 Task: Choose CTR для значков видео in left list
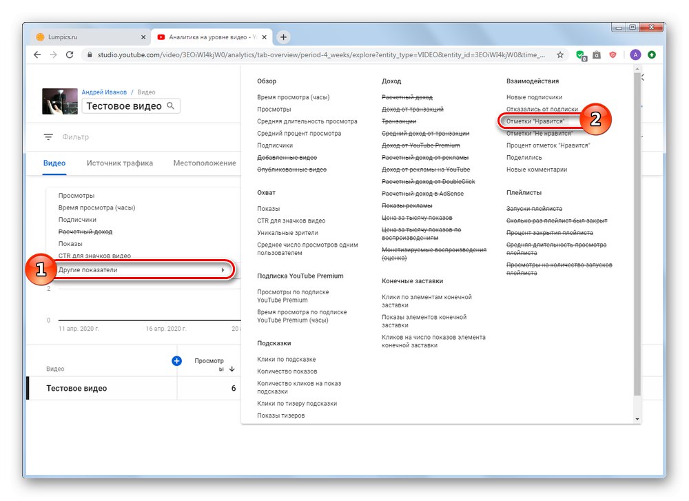[94, 256]
